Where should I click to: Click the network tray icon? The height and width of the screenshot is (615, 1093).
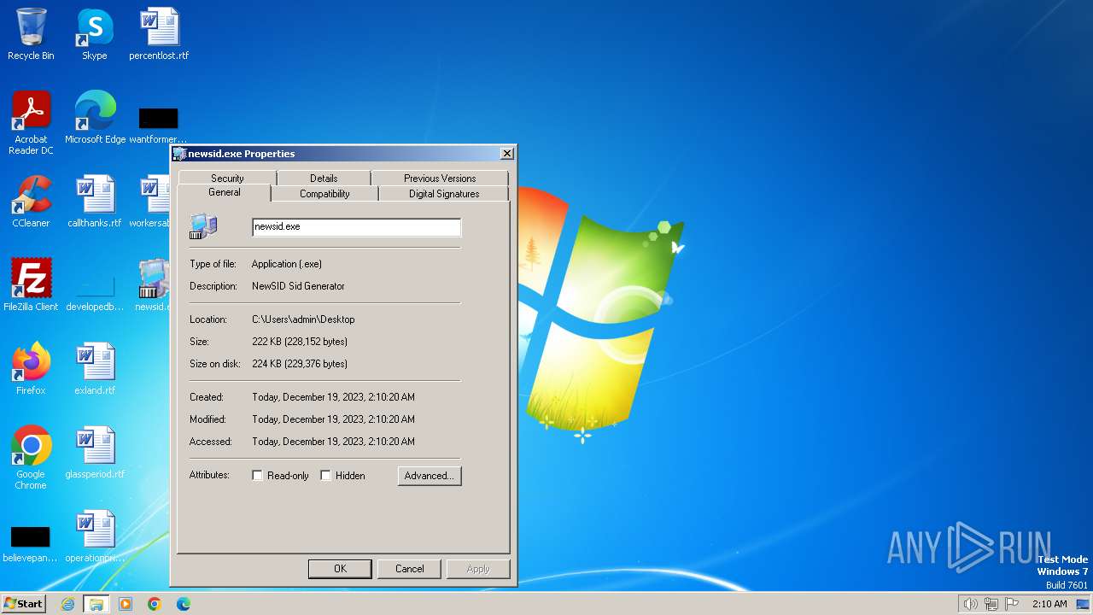click(x=991, y=604)
